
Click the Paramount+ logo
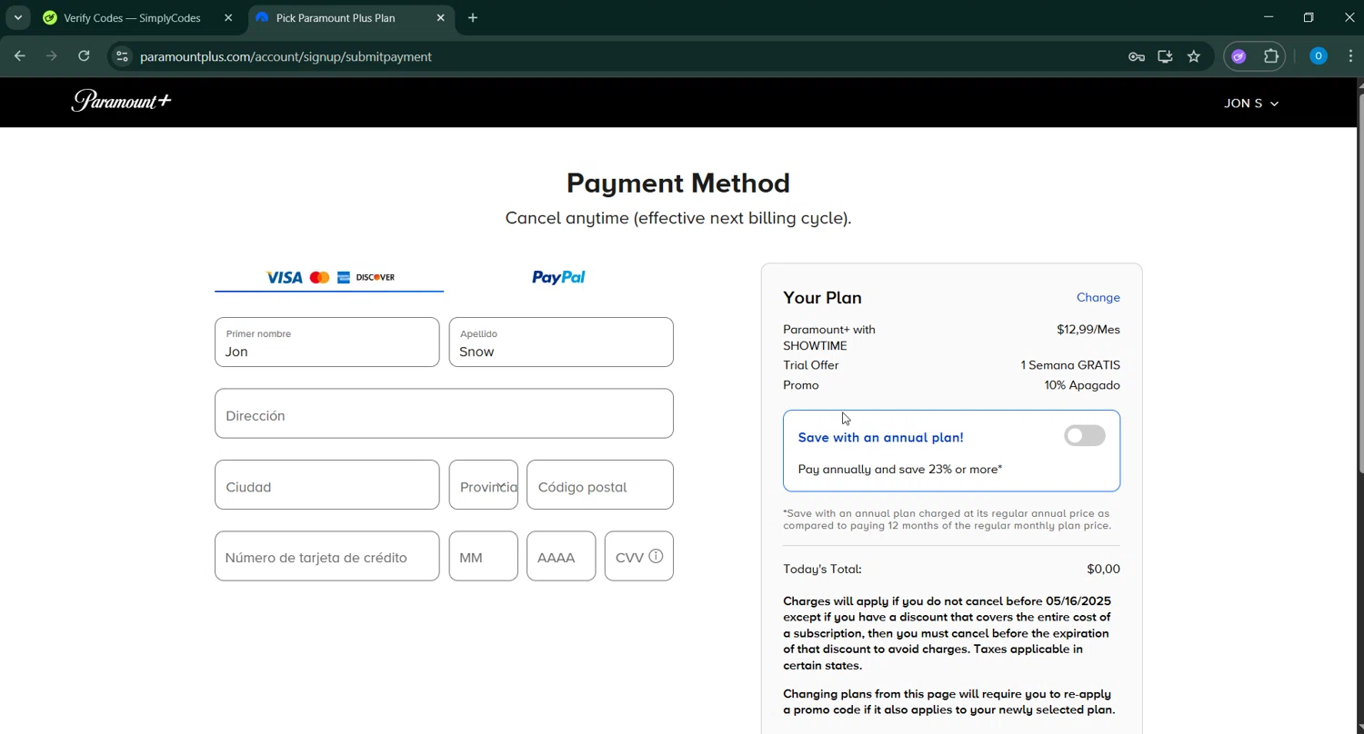pyautogui.click(x=121, y=101)
